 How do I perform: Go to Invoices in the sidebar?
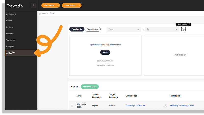tap(10, 34)
